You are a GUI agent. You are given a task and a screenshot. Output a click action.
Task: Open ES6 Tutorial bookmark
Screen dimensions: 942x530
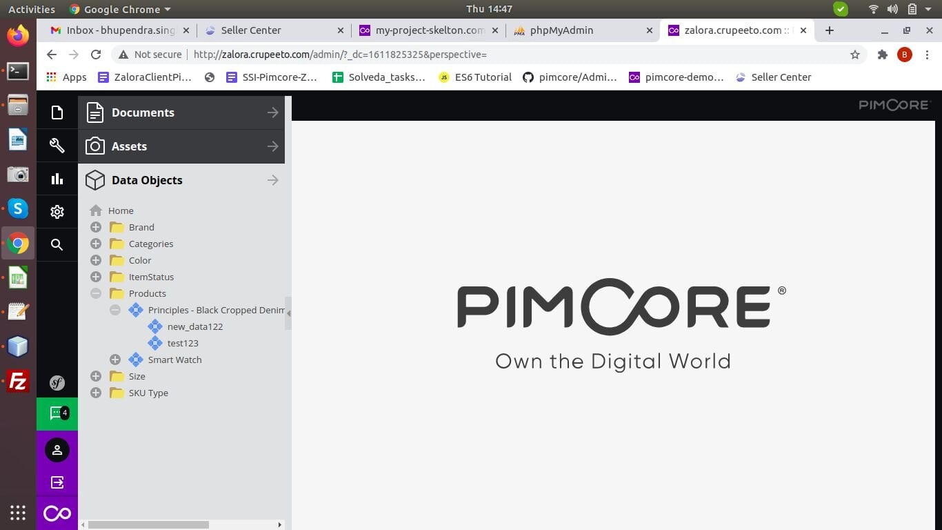[475, 77]
